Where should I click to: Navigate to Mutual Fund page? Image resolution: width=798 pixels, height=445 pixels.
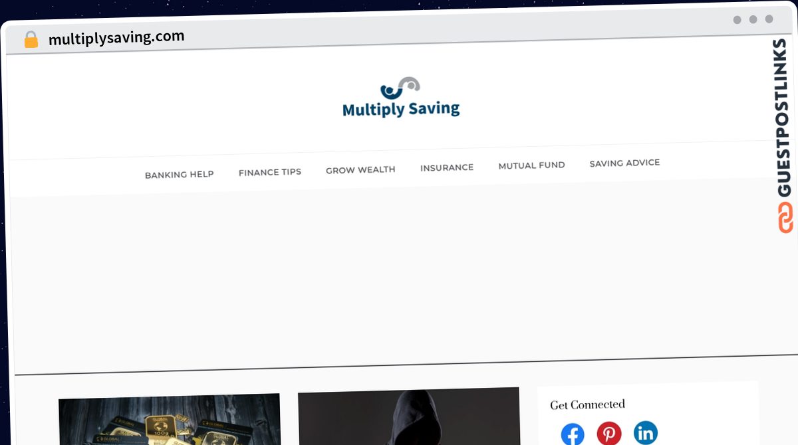pos(531,165)
